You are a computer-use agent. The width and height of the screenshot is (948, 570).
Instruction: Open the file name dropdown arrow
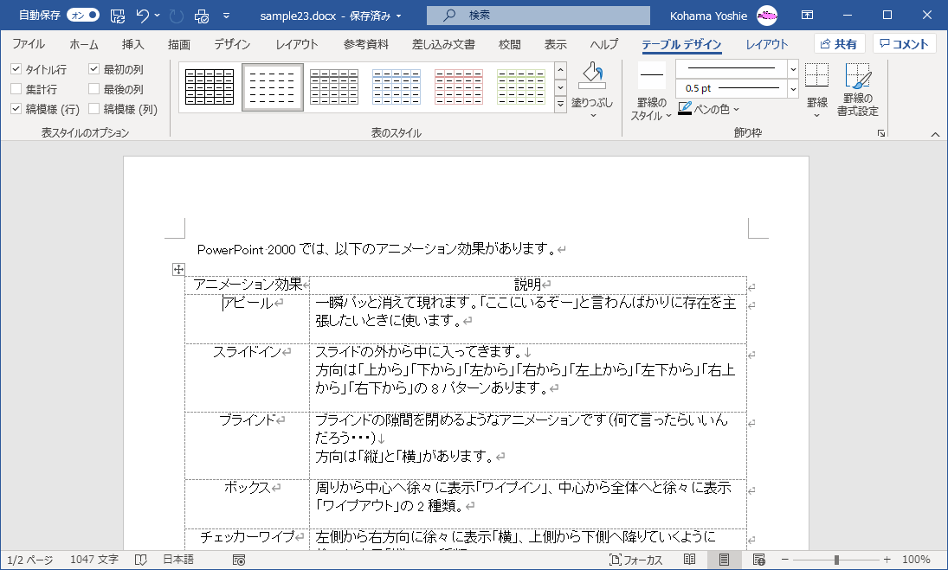tap(398, 16)
